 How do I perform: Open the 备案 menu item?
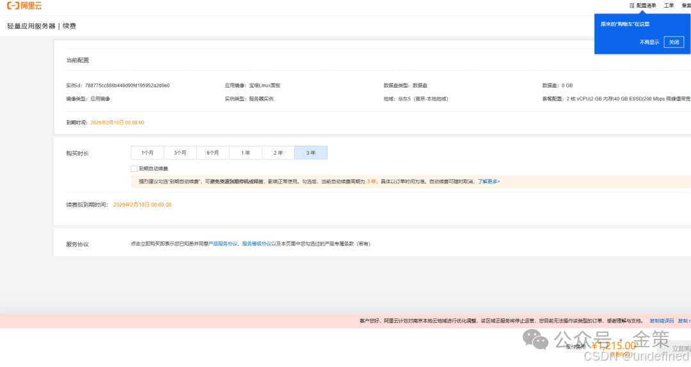tap(686, 5)
